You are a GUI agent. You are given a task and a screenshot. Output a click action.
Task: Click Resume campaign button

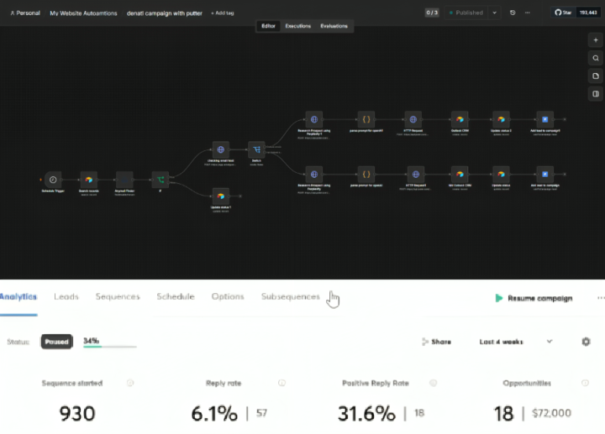[x=534, y=298]
